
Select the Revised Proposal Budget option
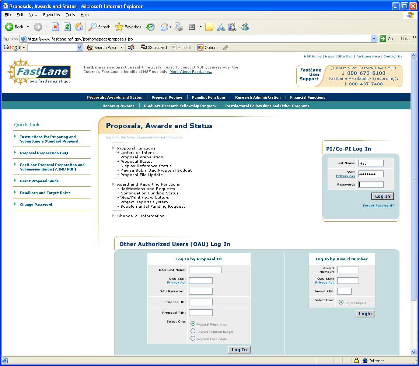click(193, 331)
